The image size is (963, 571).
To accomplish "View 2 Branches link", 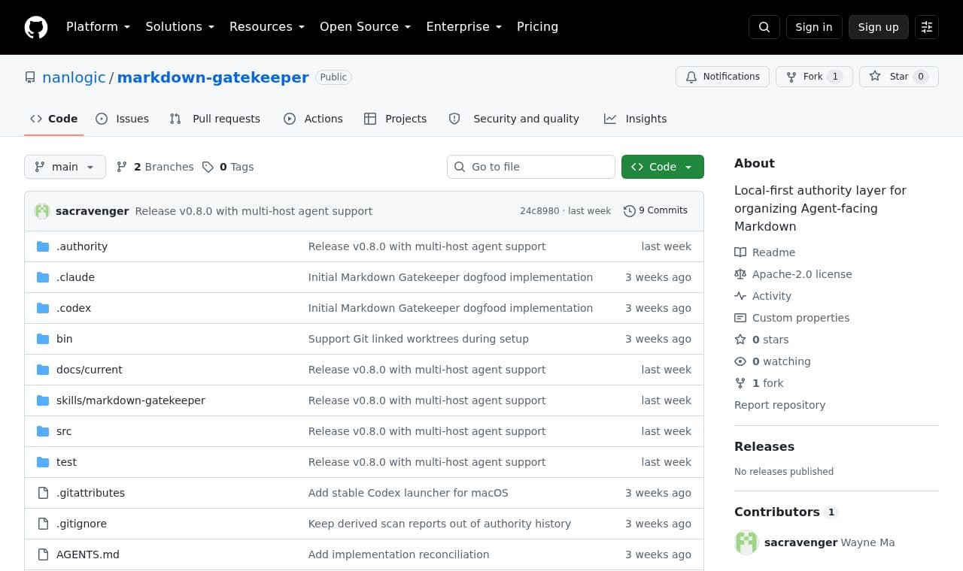I will pyautogui.click(x=155, y=167).
